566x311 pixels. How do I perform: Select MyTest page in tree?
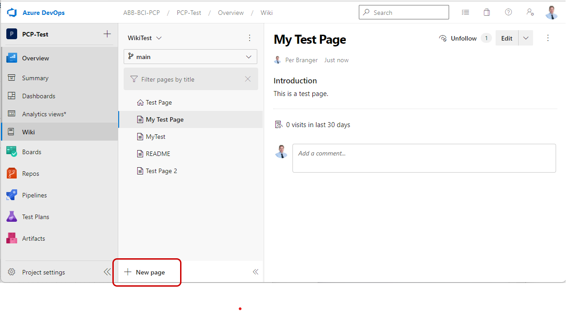click(x=190, y=137)
